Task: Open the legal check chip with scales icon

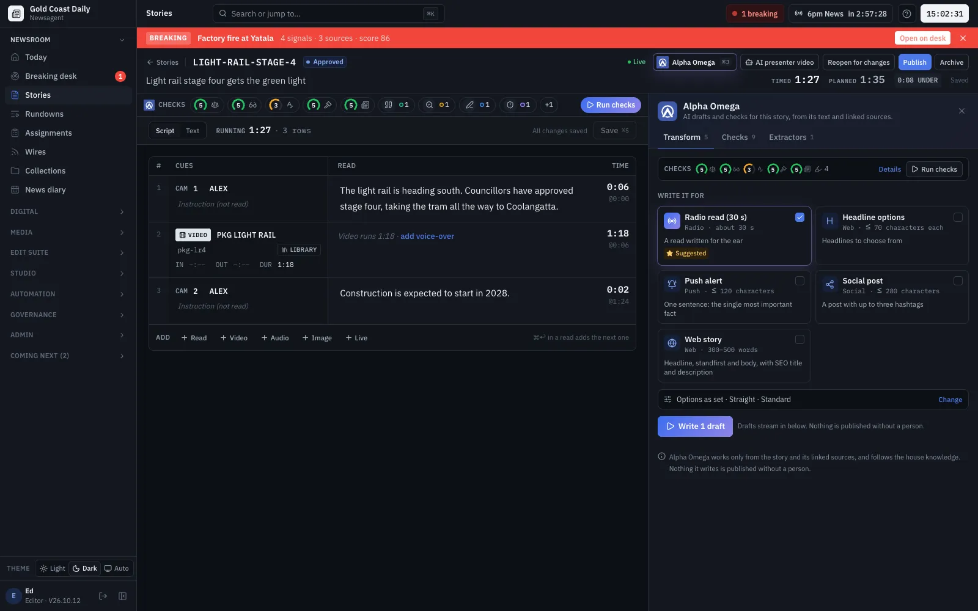Action: pos(207,105)
